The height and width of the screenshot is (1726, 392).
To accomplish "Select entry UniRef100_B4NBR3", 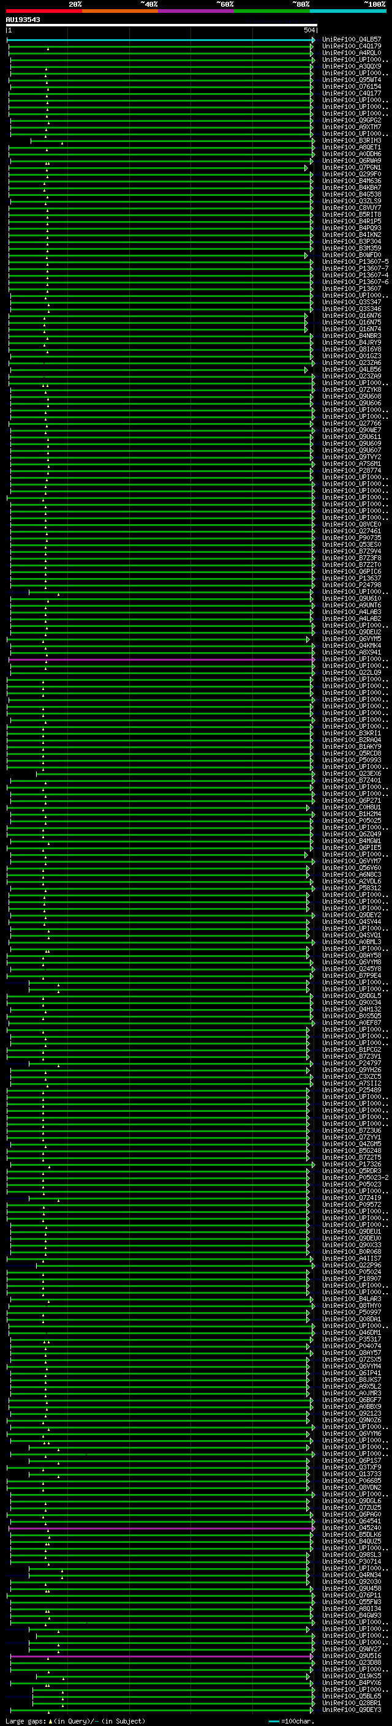I will (x=352, y=336).
